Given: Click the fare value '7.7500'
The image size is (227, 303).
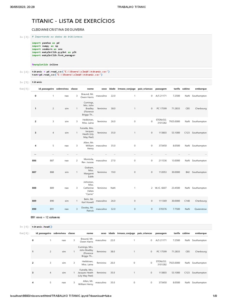Looking at the screenshot, I should 176,209.
